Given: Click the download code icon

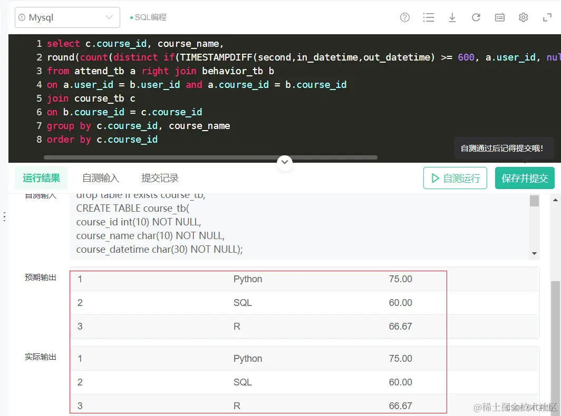Looking at the screenshot, I should [x=452, y=17].
